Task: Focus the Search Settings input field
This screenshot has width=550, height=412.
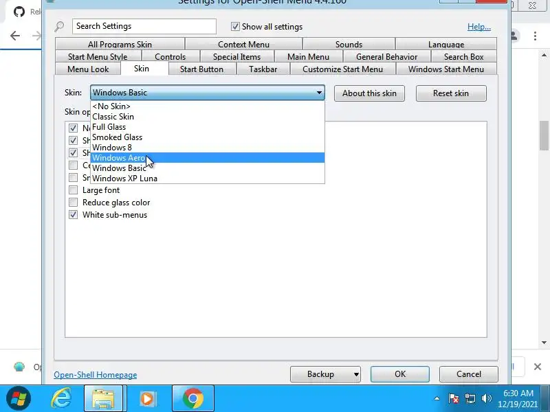Action: point(144,26)
